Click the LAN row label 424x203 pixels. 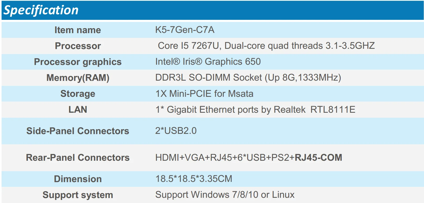(78, 110)
